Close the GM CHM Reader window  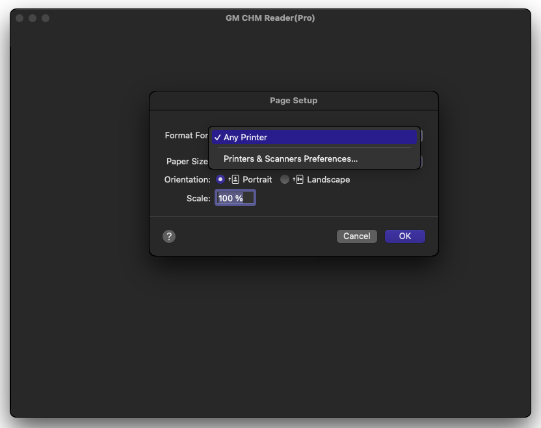[x=20, y=18]
